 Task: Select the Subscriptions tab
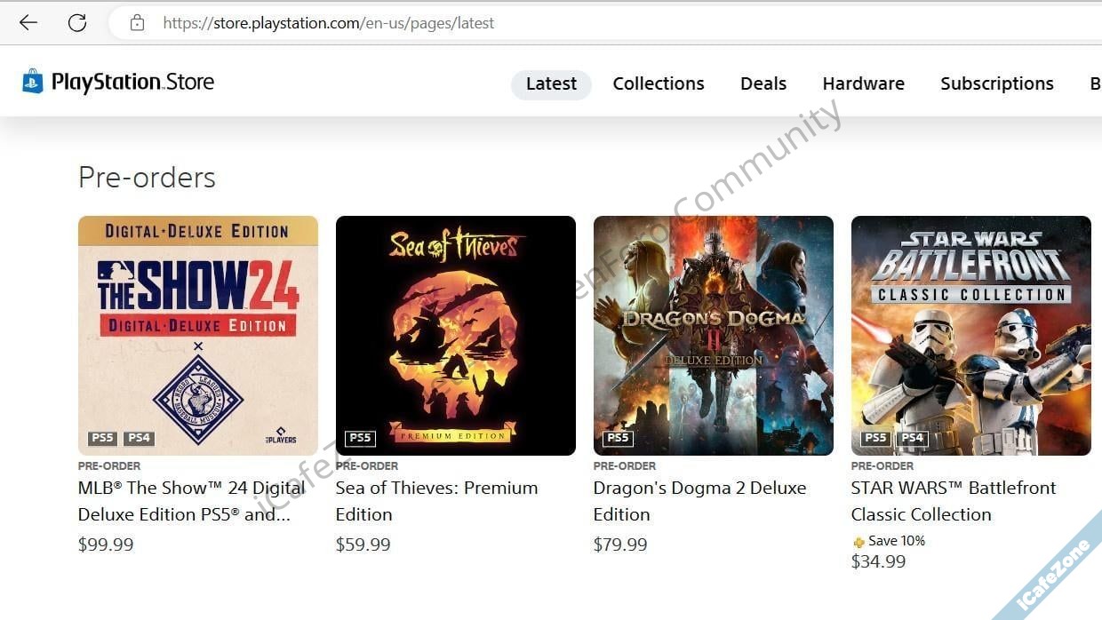point(997,83)
